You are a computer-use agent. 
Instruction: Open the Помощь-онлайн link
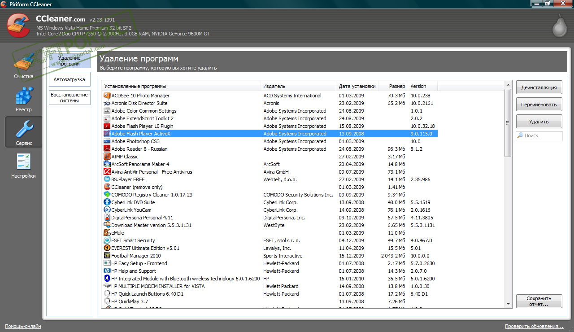tap(23, 326)
